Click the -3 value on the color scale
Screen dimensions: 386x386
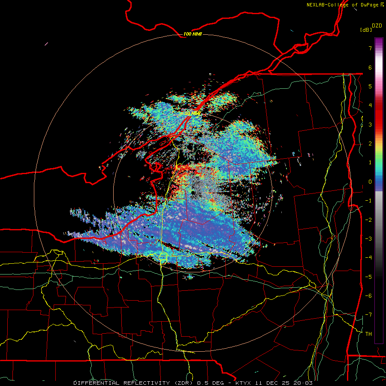point(368,238)
